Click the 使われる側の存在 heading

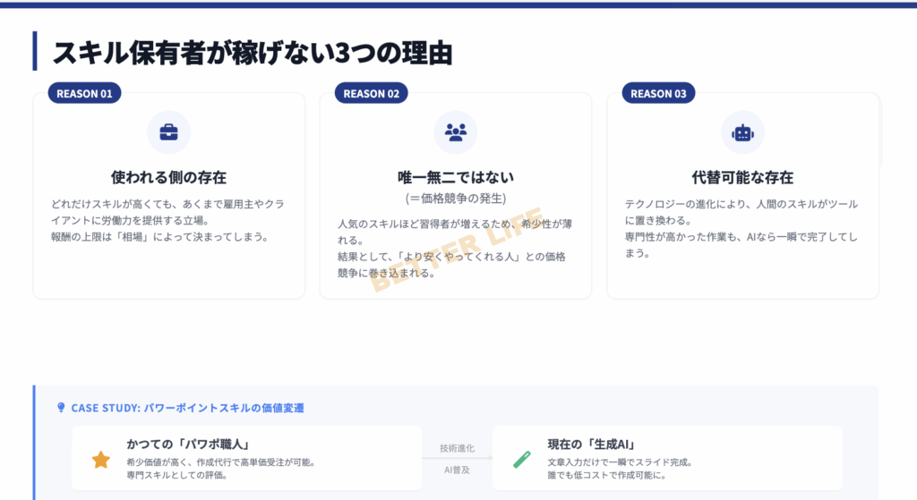tap(168, 177)
